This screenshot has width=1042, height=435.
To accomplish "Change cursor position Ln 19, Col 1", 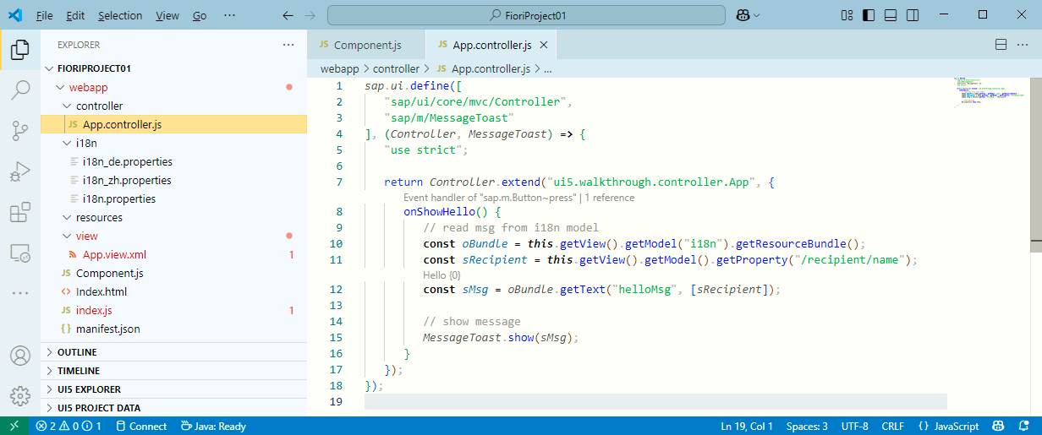I will coord(747,427).
